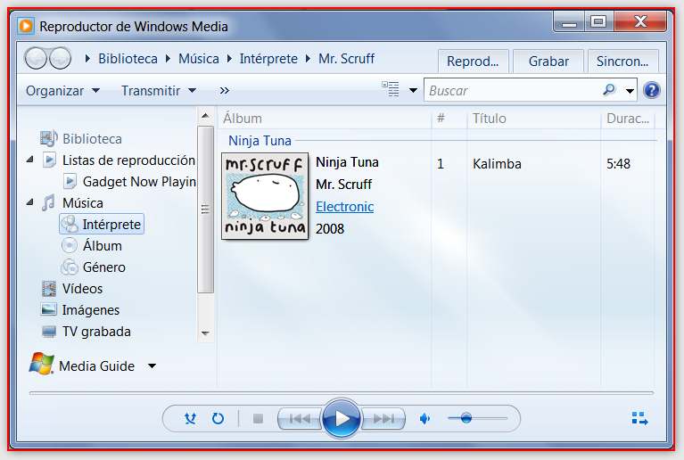Image resolution: width=684 pixels, height=460 pixels.
Task: Select the Kalimba track title
Action: click(x=497, y=163)
